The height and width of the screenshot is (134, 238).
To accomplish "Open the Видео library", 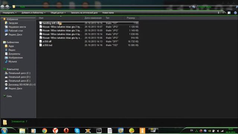I will click(12, 50).
